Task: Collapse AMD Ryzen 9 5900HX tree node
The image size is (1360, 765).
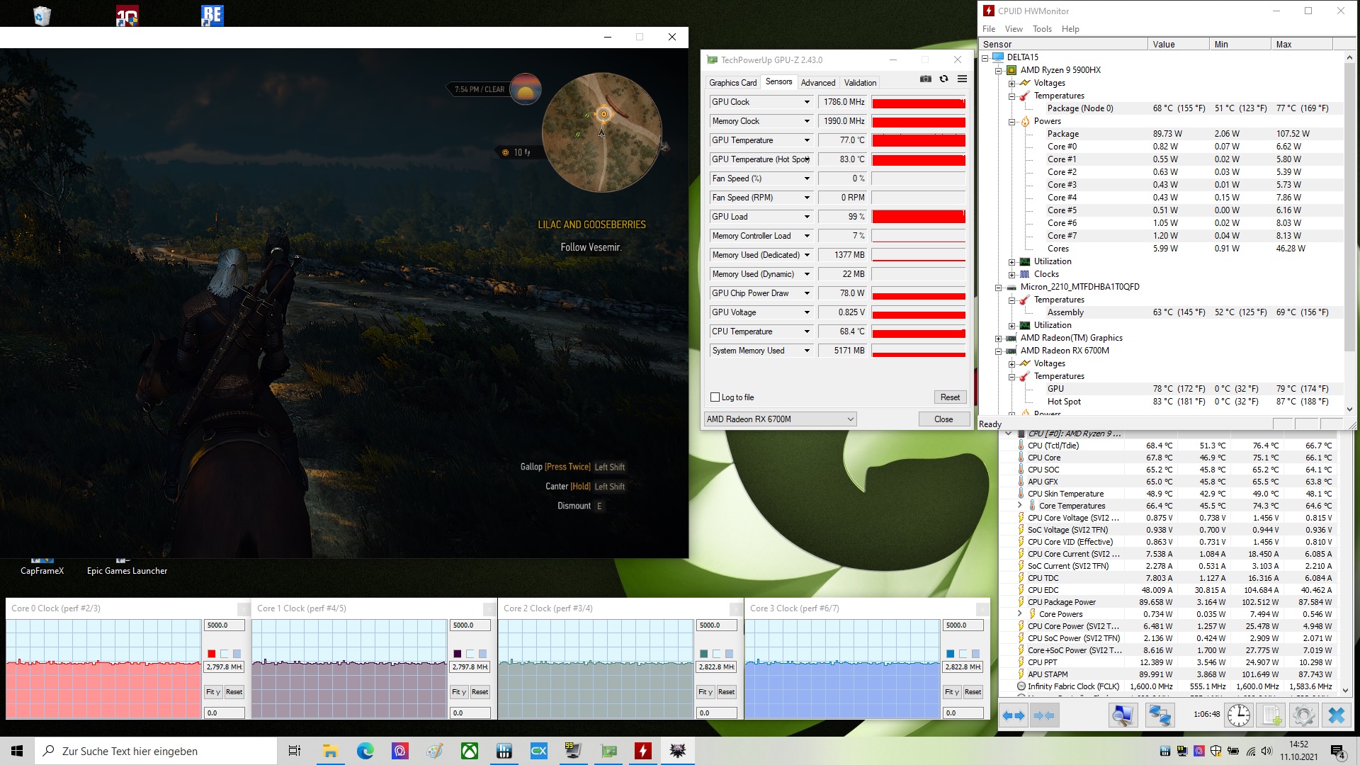Action: 999,70
